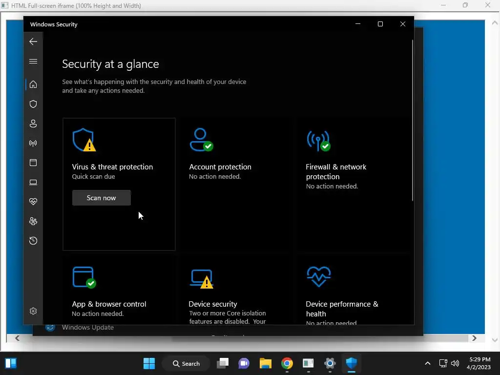500x375 pixels.
Task: Click the Device performance heart icon tile
Action: click(x=318, y=276)
